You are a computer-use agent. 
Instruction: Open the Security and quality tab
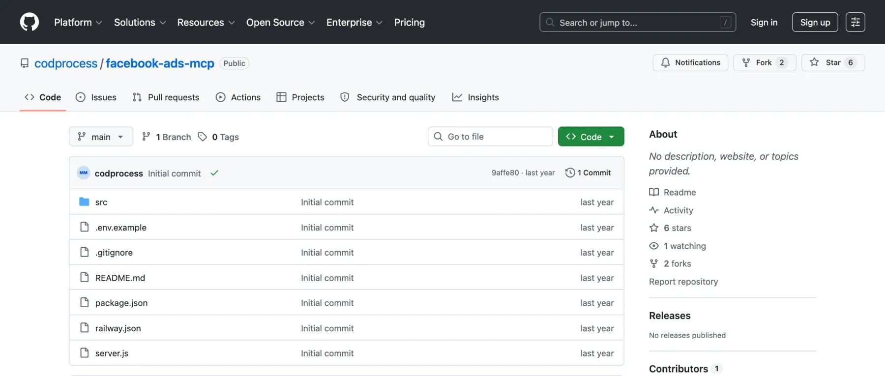pyautogui.click(x=388, y=97)
